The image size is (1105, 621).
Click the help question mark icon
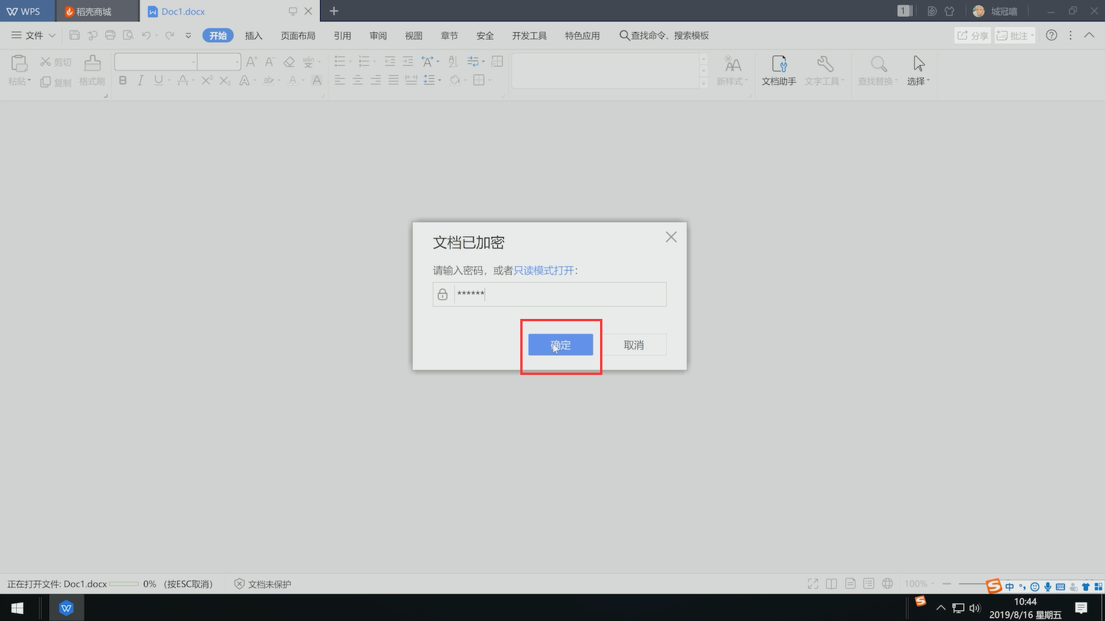tap(1052, 35)
